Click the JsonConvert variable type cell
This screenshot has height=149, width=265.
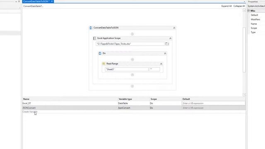(x=124, y=108)
